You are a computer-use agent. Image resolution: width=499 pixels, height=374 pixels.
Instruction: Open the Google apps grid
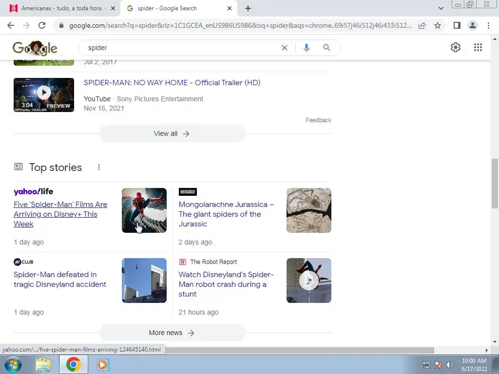tap(478, 47)
